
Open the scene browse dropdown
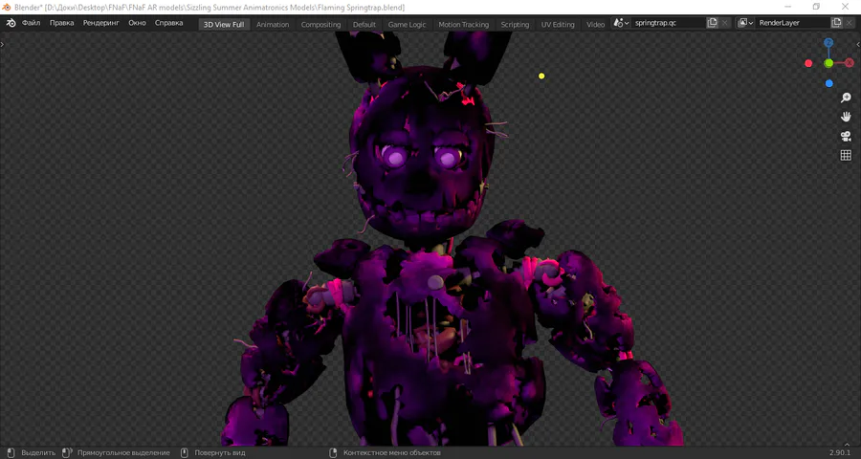[621, 23]
